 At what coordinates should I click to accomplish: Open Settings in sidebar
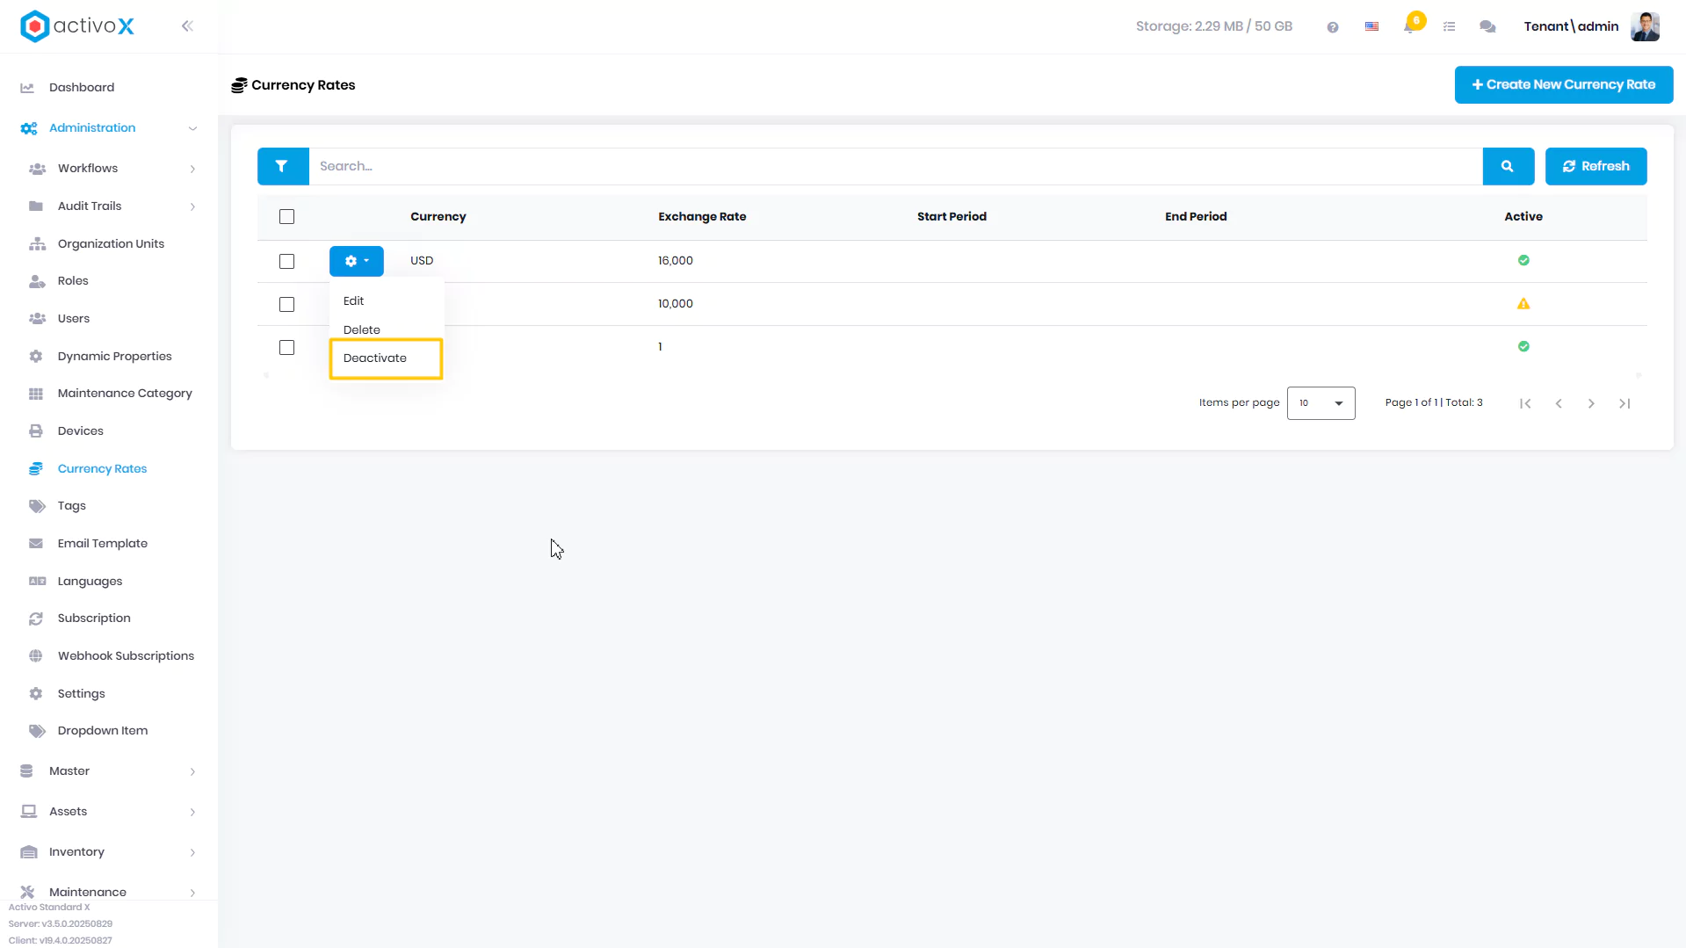81,694
